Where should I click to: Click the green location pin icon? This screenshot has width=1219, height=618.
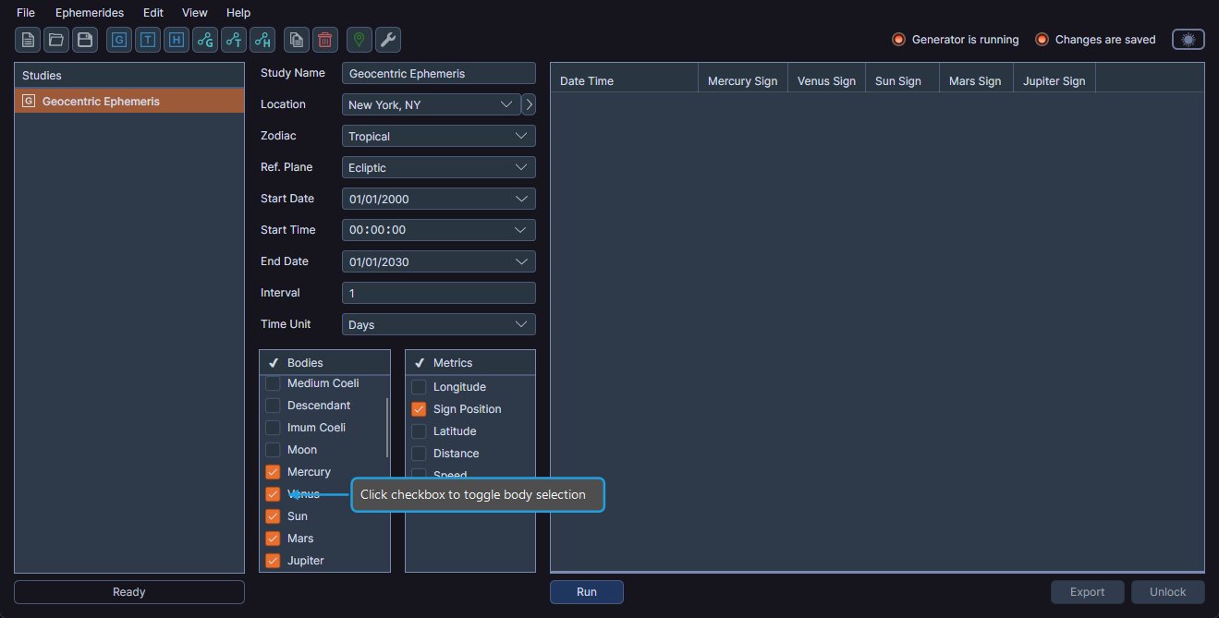pos(359,40)
